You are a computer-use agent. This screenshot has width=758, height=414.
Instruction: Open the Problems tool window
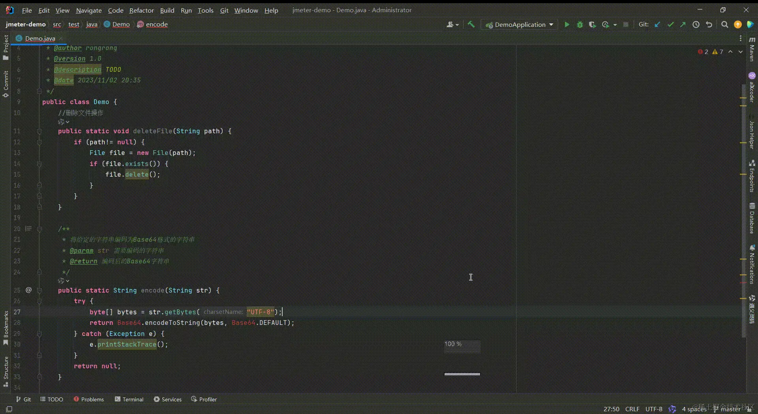pos(89,399)
